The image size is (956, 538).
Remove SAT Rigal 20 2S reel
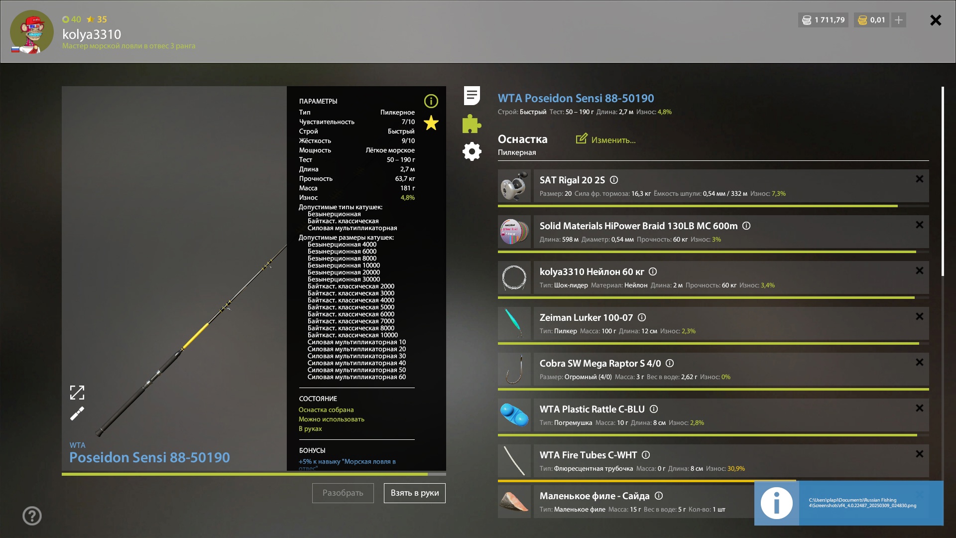click(919, 179)
